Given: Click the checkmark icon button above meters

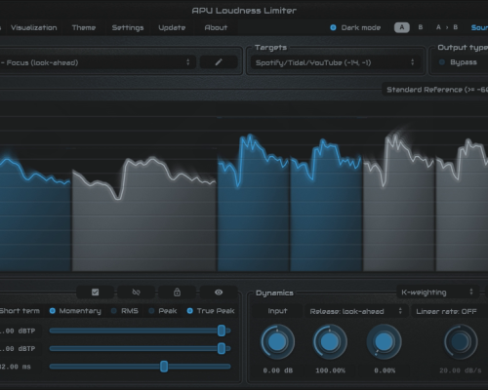Looking at the screenshot, I should [95, 292].
